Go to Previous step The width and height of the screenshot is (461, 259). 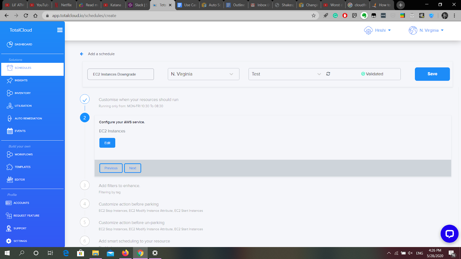[x=111, y=168]
